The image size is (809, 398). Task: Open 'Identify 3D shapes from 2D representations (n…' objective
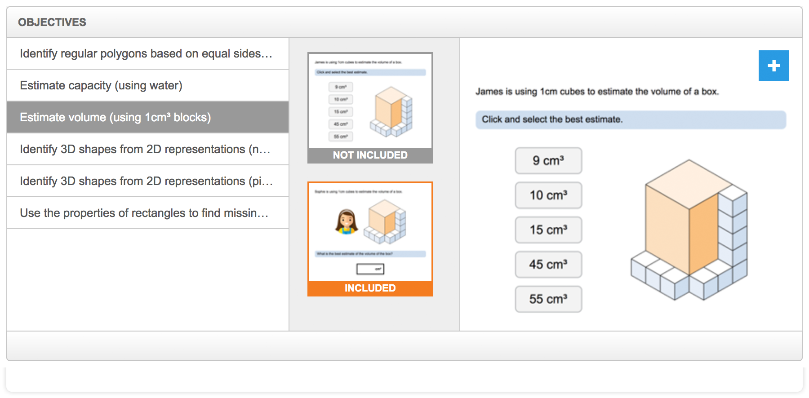coord(146,149)
